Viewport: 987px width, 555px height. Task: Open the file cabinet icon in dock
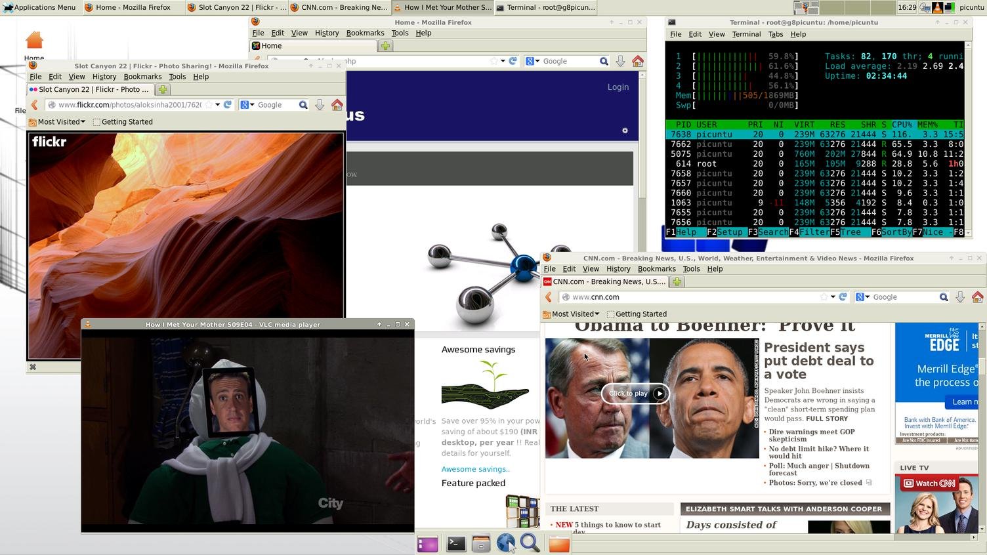tap(481, 543)
